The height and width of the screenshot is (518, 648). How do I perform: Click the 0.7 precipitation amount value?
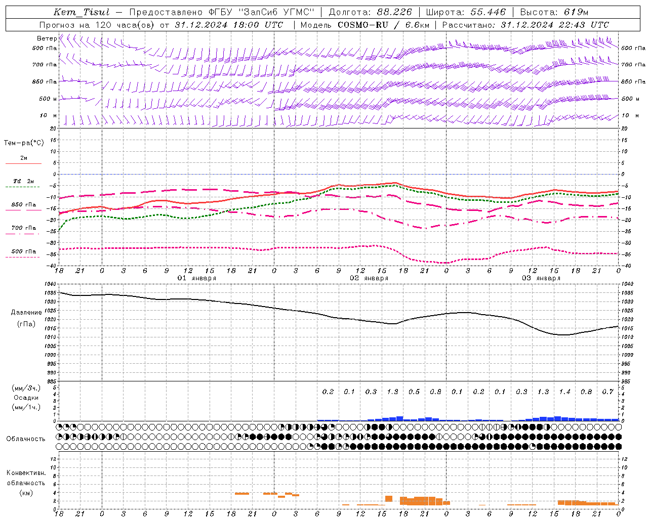pyautogui.click(x=607, y=392)
